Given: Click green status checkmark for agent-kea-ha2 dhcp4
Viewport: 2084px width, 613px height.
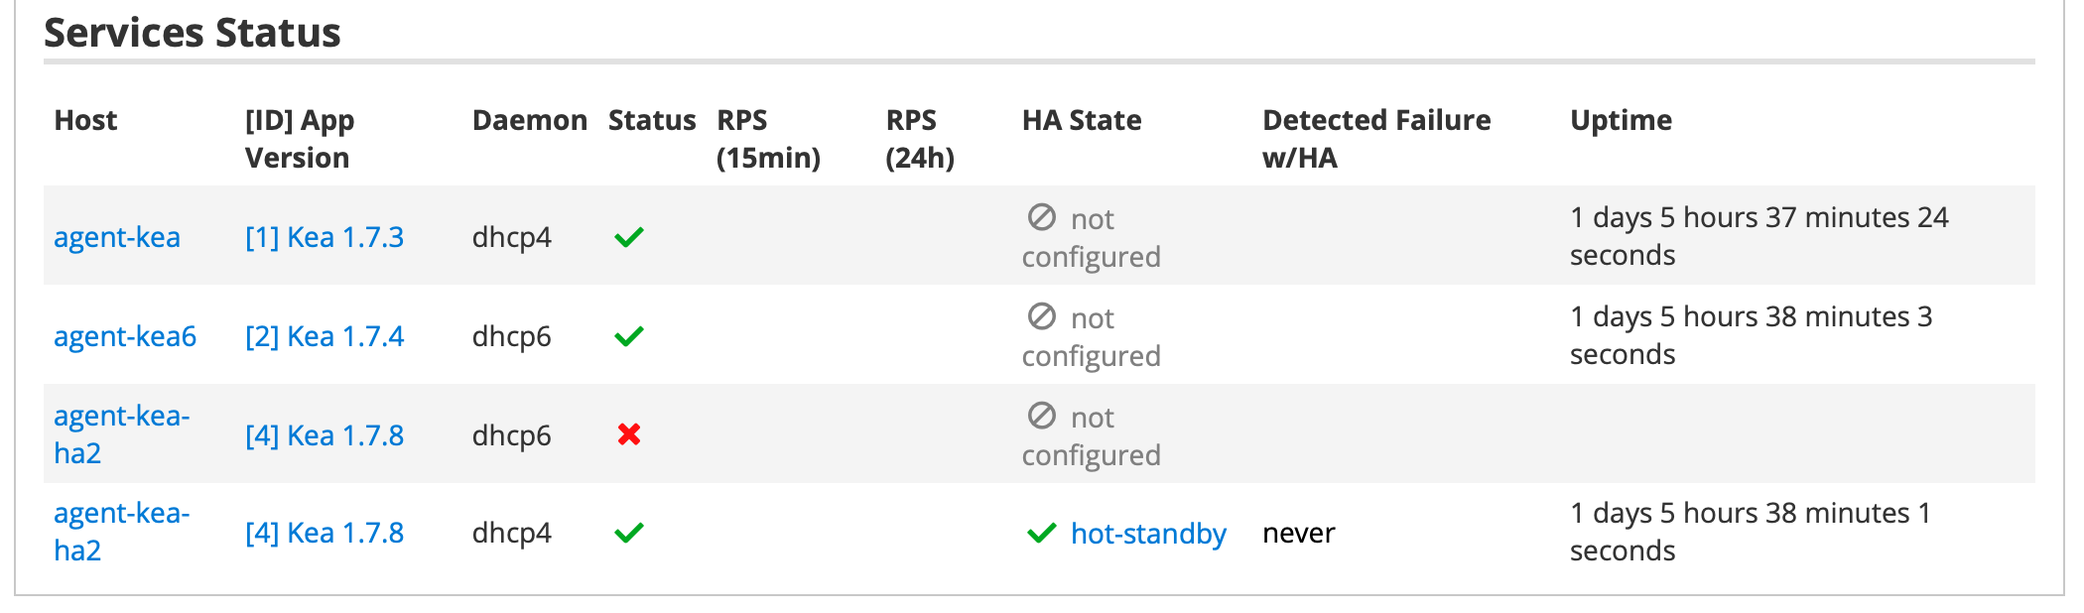Looking at the screenshot, I should click(x=629, y=533).
